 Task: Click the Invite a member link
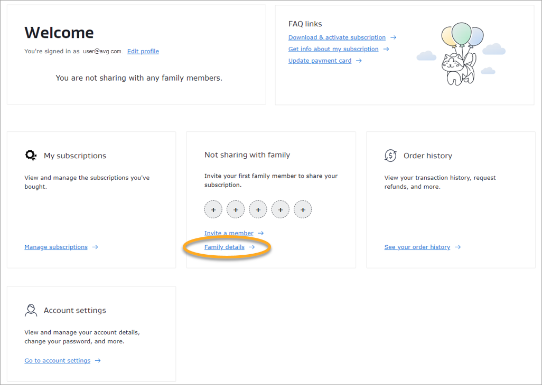pyautogui.click(x=229, y=233)
